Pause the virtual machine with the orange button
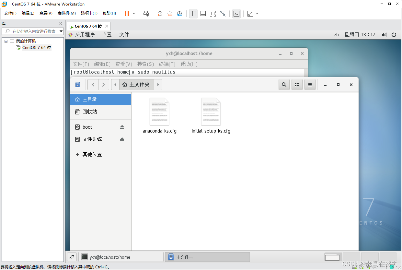 pos(127,14)
